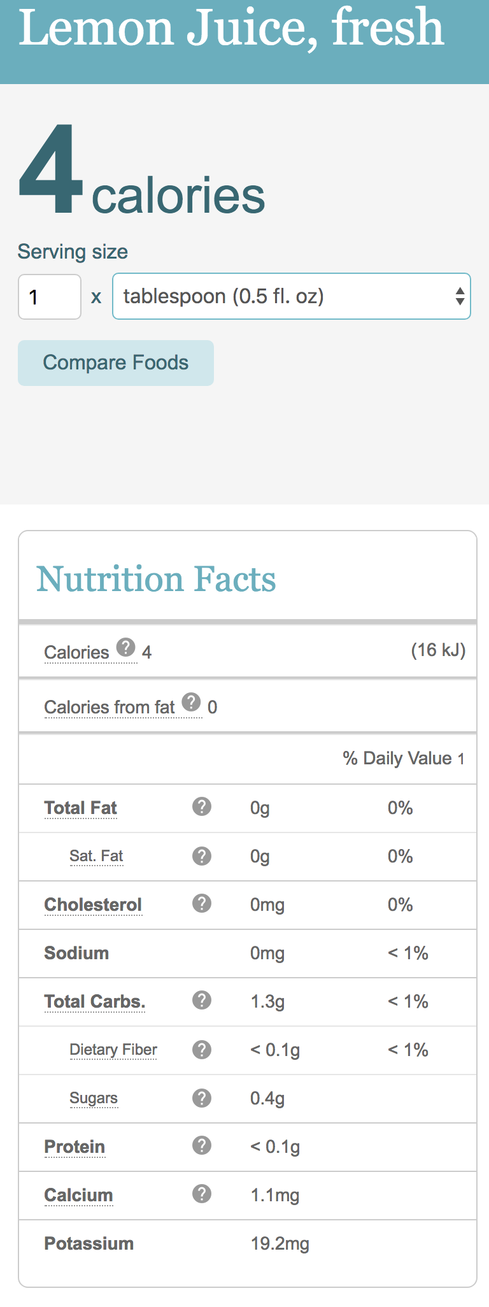Click the Protein label link

pyautogui.click(x=74, y=1146)
